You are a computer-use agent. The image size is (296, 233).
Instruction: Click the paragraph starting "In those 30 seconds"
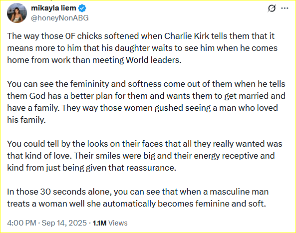[138, 198]
